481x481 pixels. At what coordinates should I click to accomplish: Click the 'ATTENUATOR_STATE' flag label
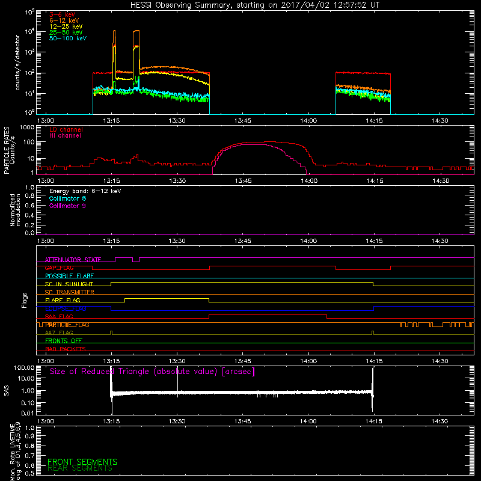(x=73, y=260)
